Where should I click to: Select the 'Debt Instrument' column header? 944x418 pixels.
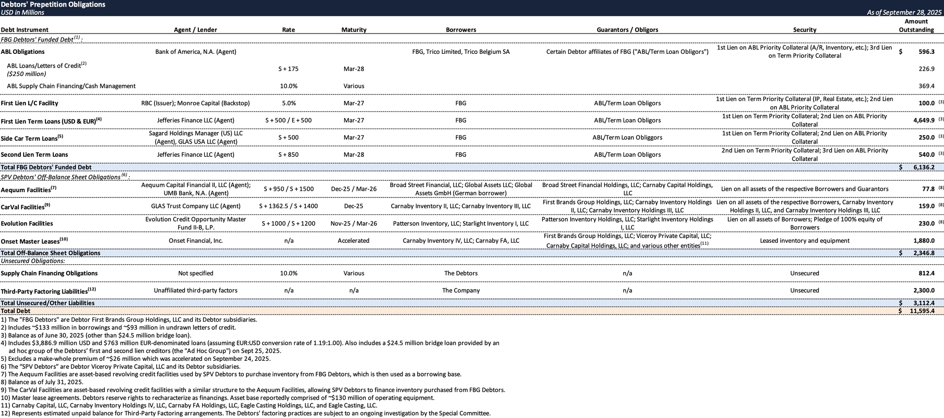point(25,30)
